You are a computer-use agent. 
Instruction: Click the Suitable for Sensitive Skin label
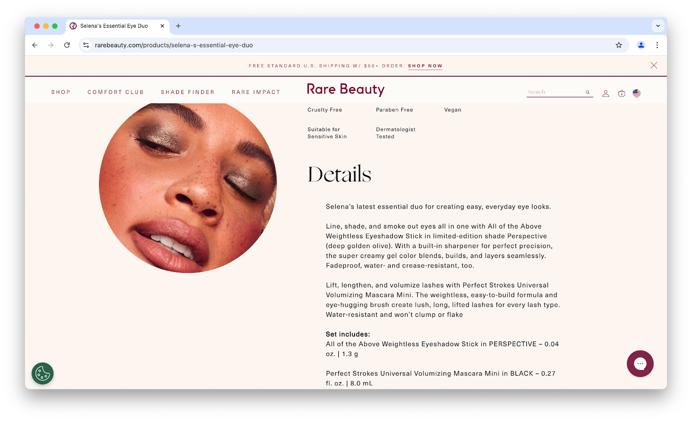[x=327, y=133]
